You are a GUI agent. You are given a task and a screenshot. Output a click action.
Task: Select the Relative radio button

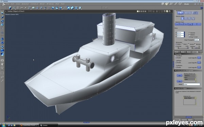[189, 35]
